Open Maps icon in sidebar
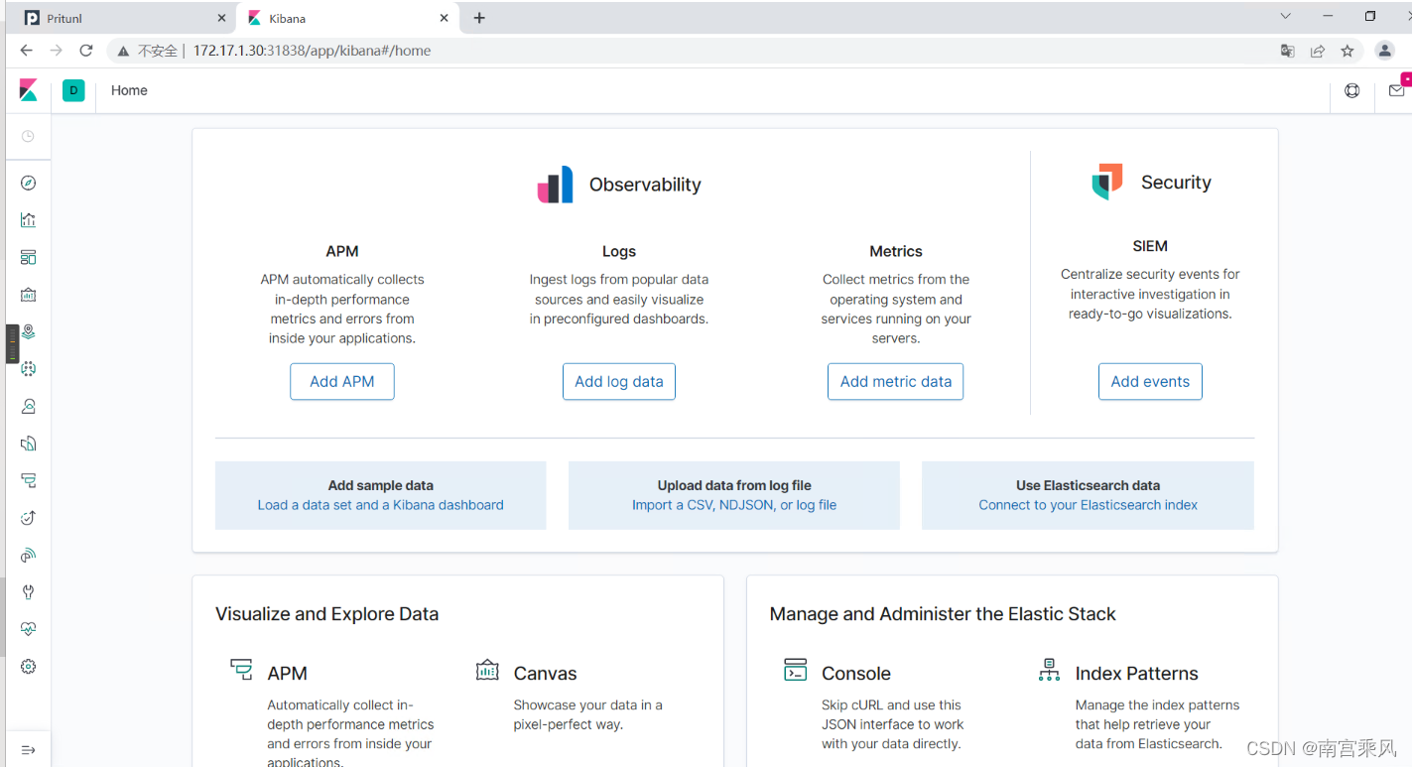This screenshot has width=1412, height=767. click(x=28, y=331)
